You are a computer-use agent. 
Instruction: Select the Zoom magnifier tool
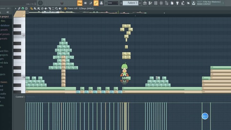(56, 9)
